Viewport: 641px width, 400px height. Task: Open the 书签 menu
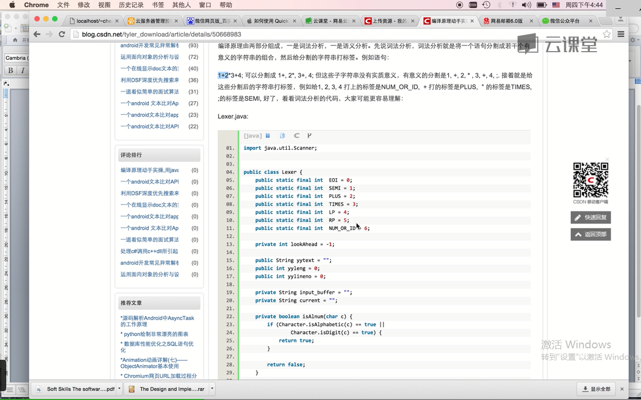158,5
